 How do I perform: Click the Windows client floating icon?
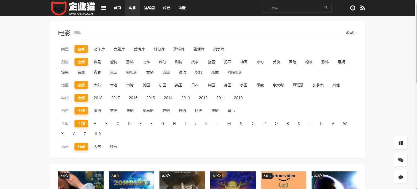pos(400,143)
